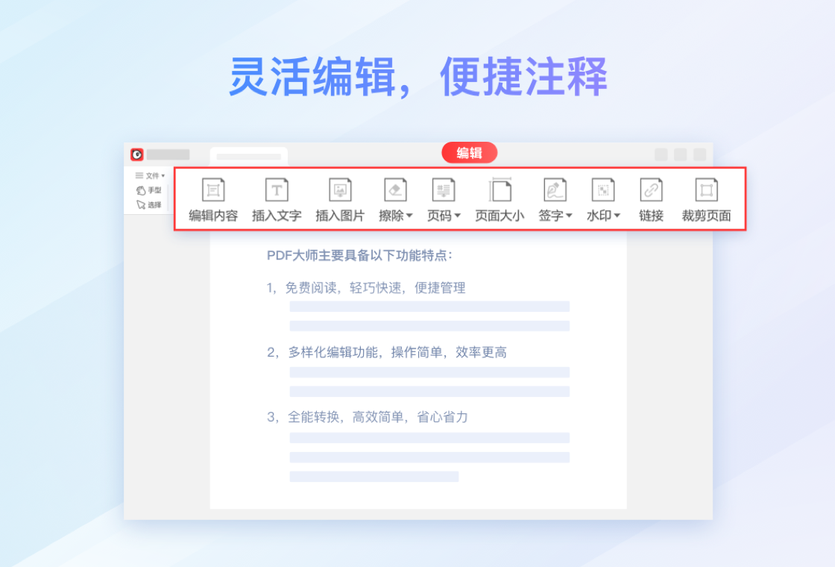835x567 pixels.
Task: Switch to the 手型 hand tool
Action: 148,190
